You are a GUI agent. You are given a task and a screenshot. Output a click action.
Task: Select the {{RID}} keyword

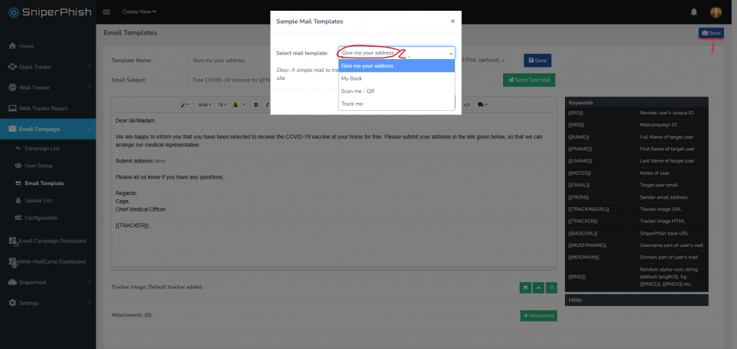pos(576,113)
